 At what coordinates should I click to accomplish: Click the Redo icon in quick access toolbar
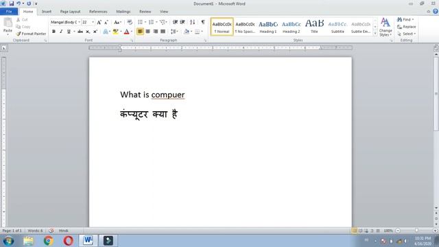[29, 3]
